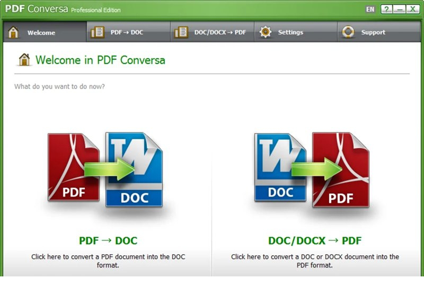Click the house icon beside Welcome heading

click(24, 60)
